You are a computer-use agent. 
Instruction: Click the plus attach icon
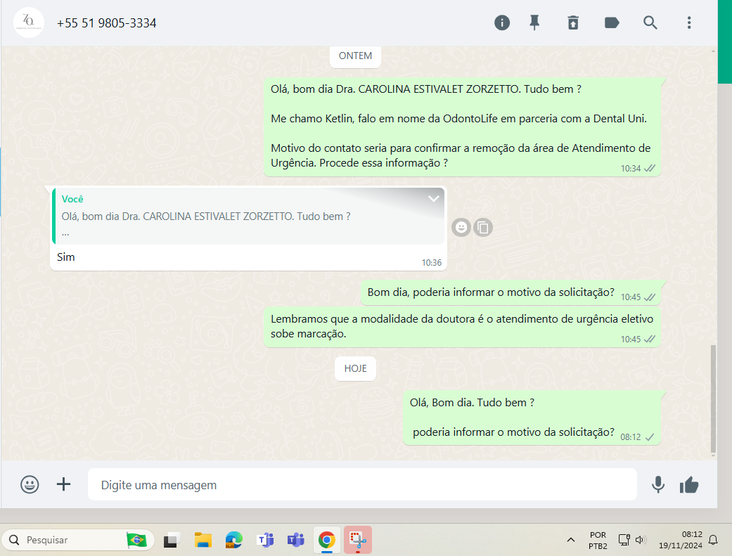[x=63, y=484]
